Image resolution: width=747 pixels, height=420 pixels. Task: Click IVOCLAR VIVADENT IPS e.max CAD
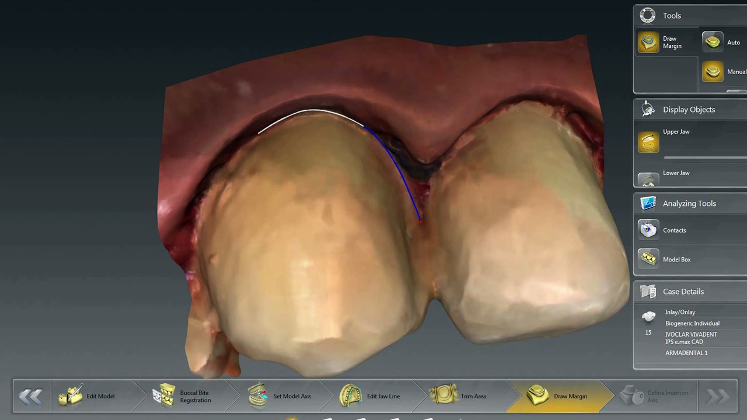click(691, 338)
